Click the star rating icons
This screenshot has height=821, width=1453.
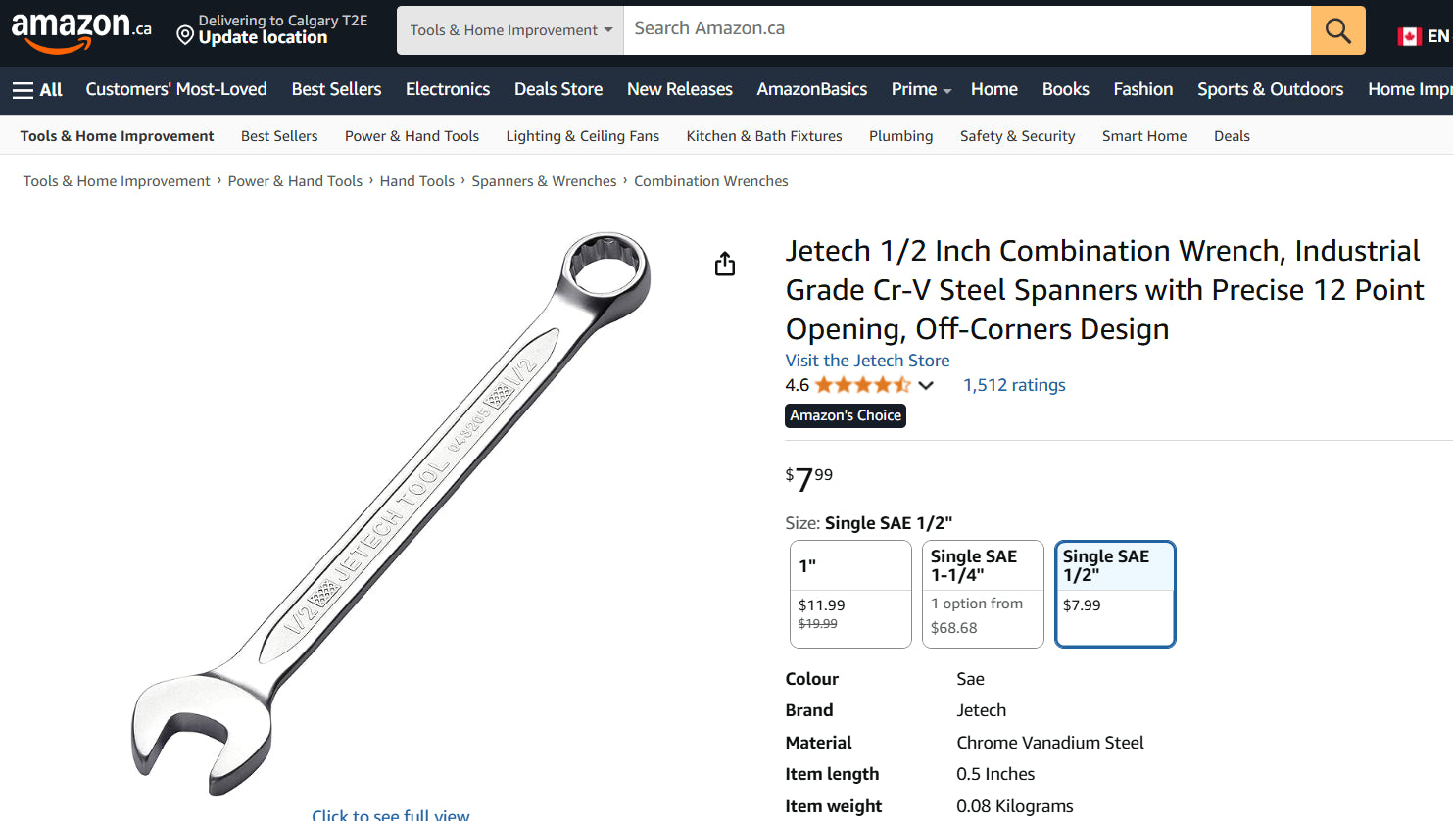[x=862, y=385]
